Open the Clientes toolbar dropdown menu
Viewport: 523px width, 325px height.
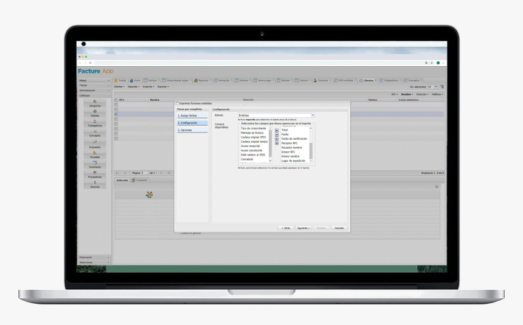(x=119, y=87)
